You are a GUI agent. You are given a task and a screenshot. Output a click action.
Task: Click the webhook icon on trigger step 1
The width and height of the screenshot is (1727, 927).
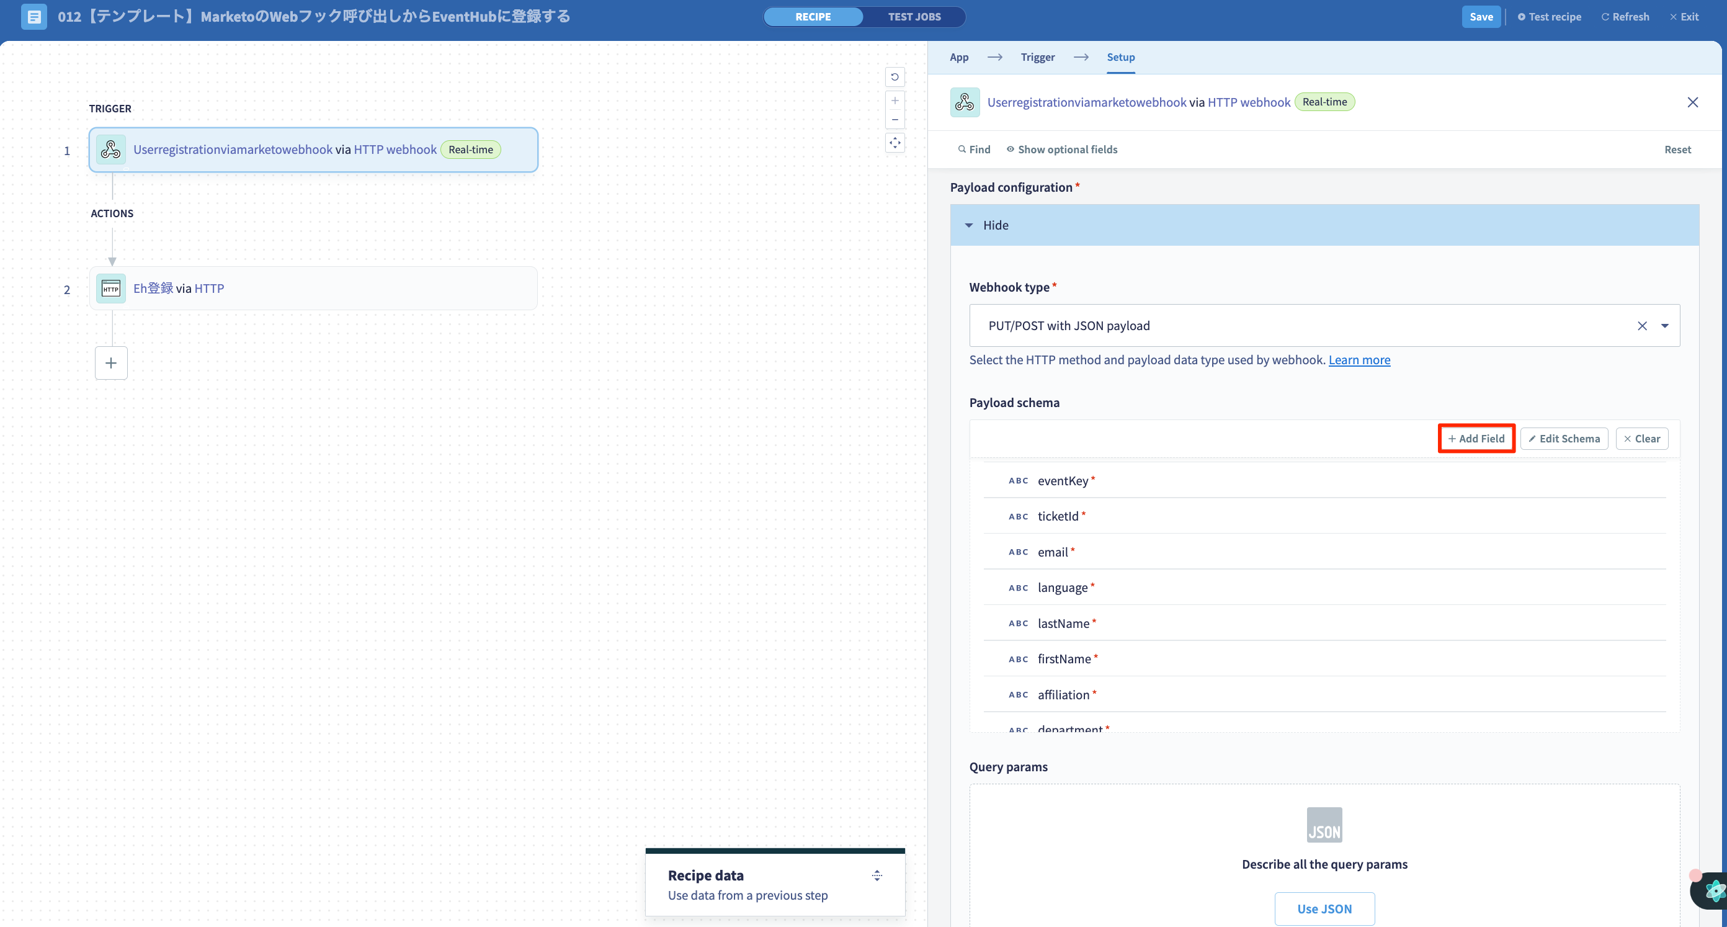click(110, 150)
